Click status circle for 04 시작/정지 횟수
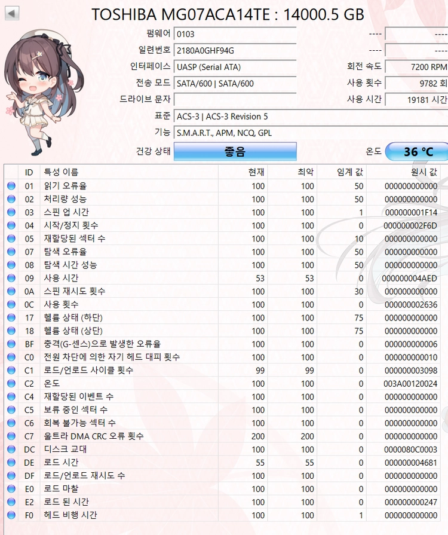 coord(11,225)
